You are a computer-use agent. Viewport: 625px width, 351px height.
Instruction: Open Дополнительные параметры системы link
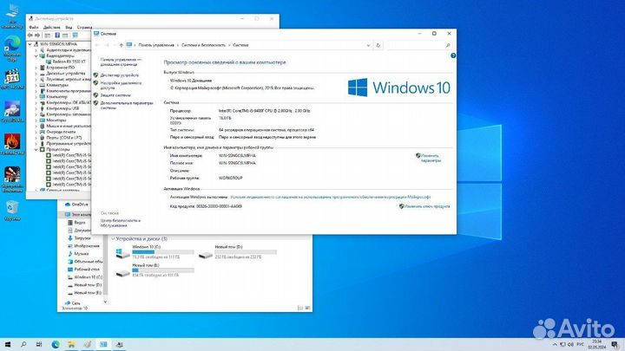[127, 105]
